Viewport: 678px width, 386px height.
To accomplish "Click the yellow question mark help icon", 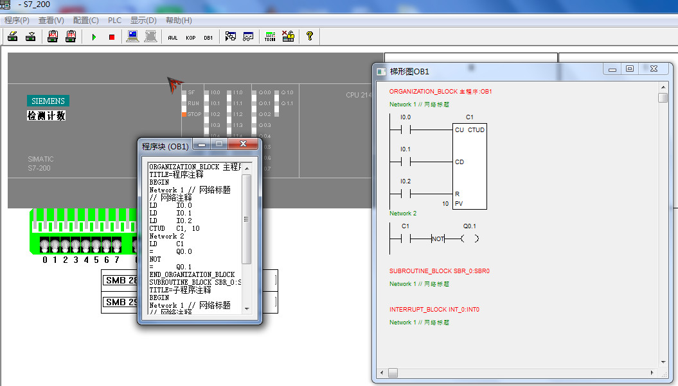I will pyautogui.click(x=309, y=37).
